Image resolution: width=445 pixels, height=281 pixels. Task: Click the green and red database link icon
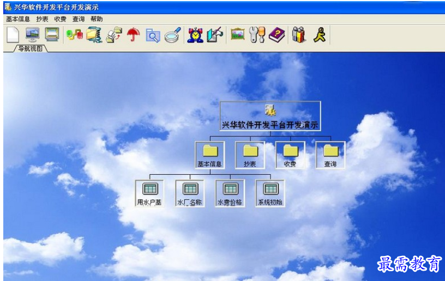pos(75,34)
